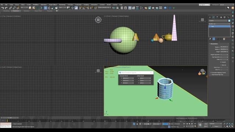Open the Display panel tab icon
Screen dimensions: 235x132
click(224, 17)
